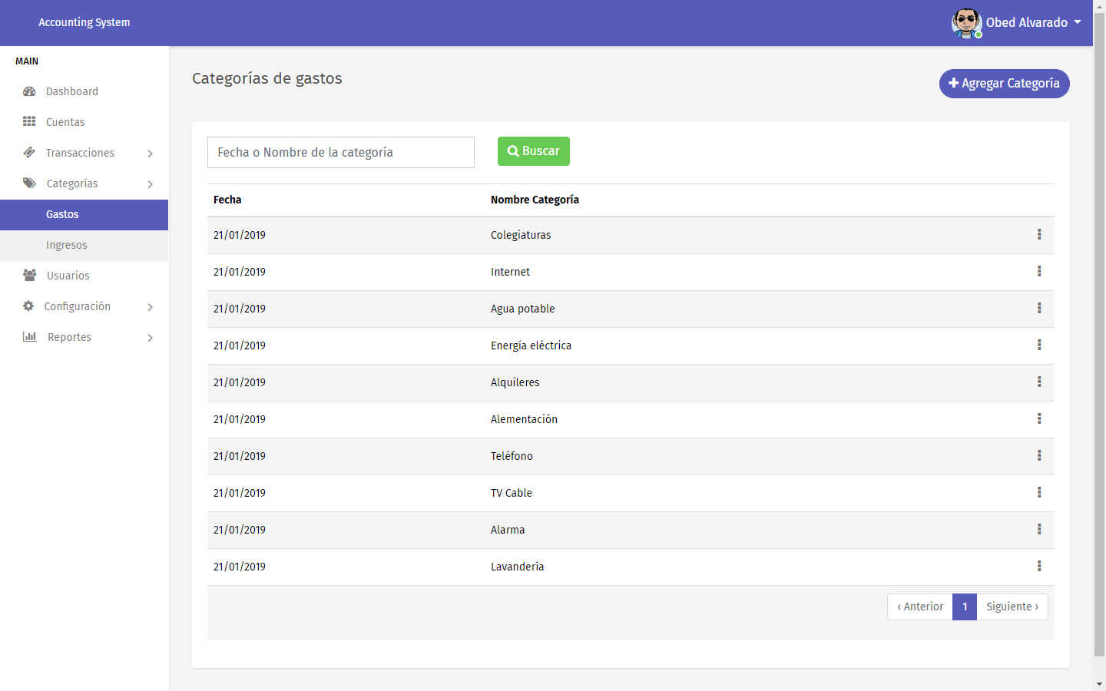This screenshot has width=1106, height=691.
Task: Focus the Fecha o Nombre search field
Action: tap(341, 152)
